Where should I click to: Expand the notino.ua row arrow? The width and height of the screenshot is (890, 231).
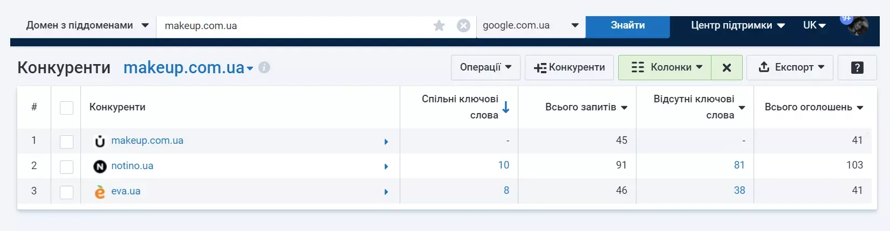coord(386,166)
